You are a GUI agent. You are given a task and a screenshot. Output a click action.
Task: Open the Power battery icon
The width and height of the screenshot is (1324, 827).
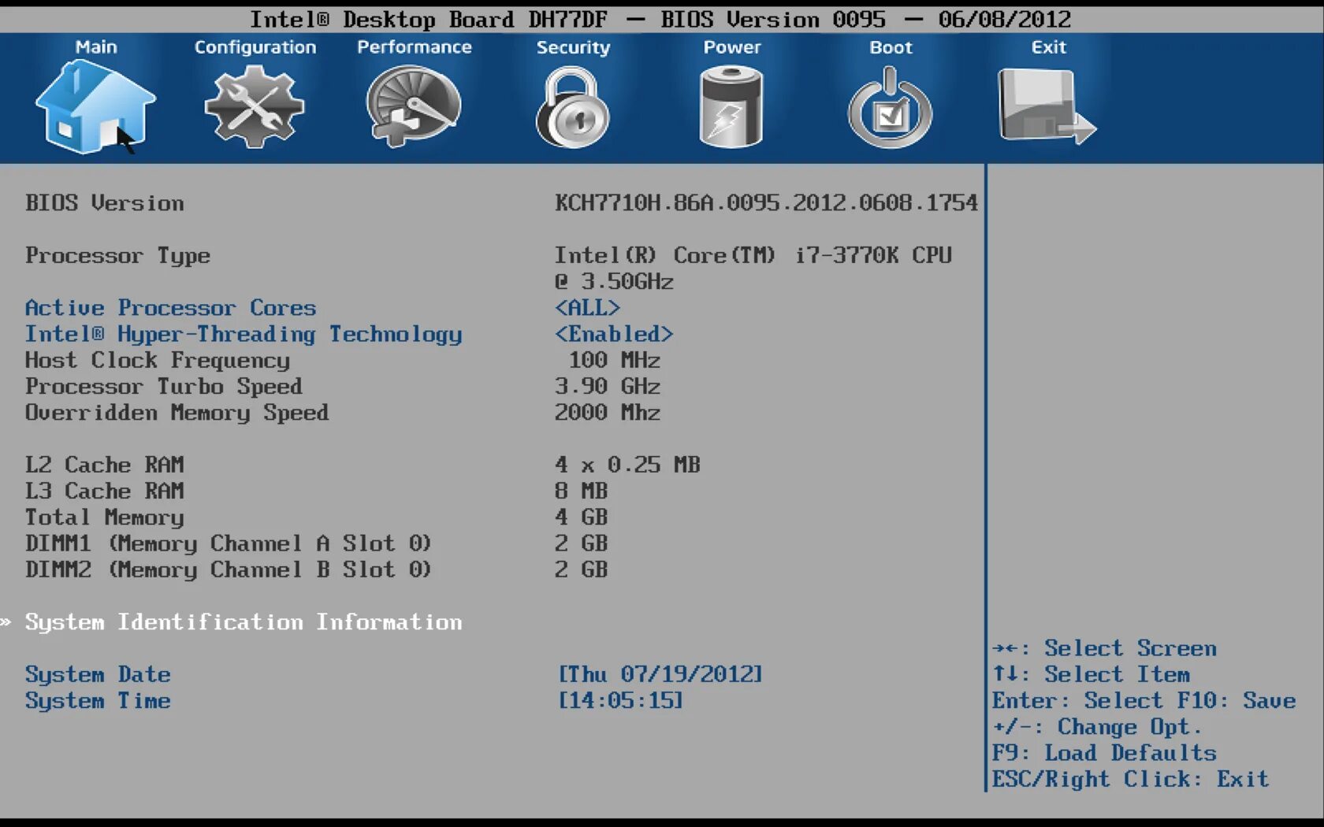(732, 106)
